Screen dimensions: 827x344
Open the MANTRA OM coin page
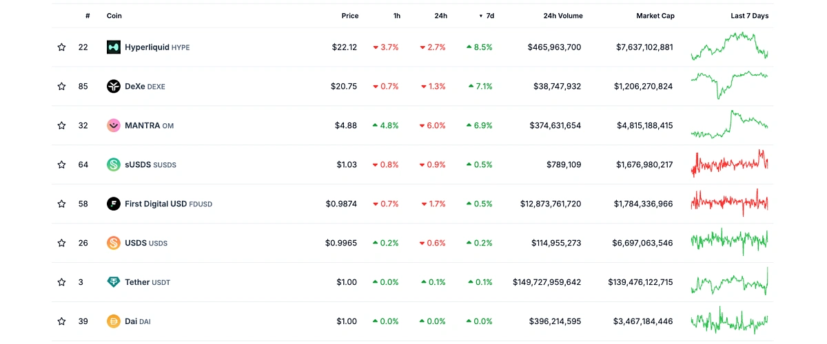(x=149, y=126)
